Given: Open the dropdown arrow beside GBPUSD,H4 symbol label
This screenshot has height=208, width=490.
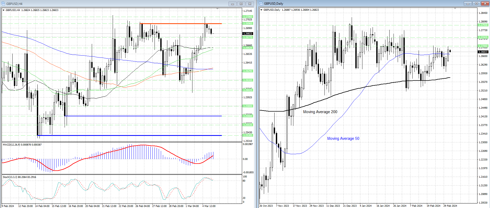Looking at the screenshot, I should coord(3,10).
